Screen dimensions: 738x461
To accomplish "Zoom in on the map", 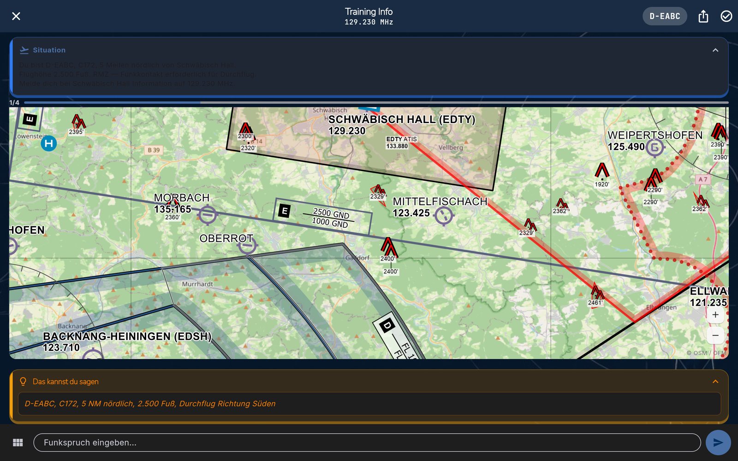I will pos(715,315).
